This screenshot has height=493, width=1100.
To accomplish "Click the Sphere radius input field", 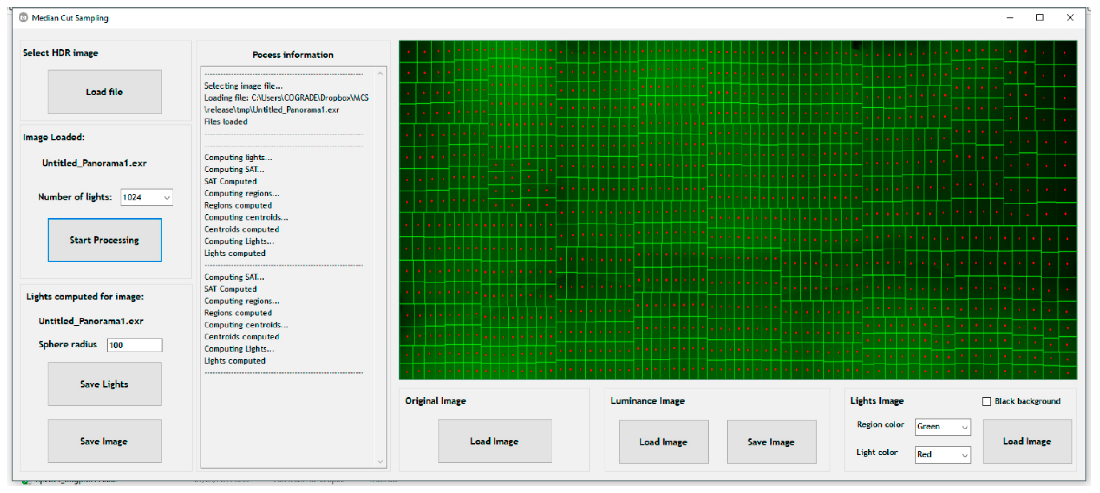I will coord(134,345).
